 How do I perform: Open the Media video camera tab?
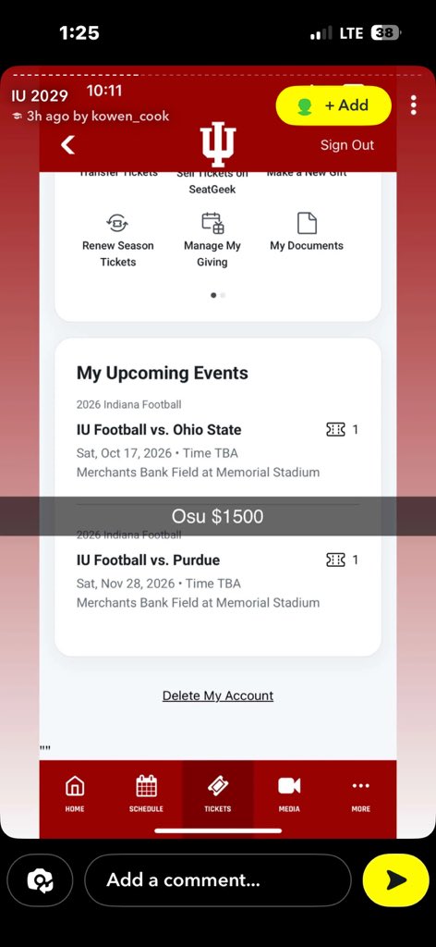click(289, 793)
